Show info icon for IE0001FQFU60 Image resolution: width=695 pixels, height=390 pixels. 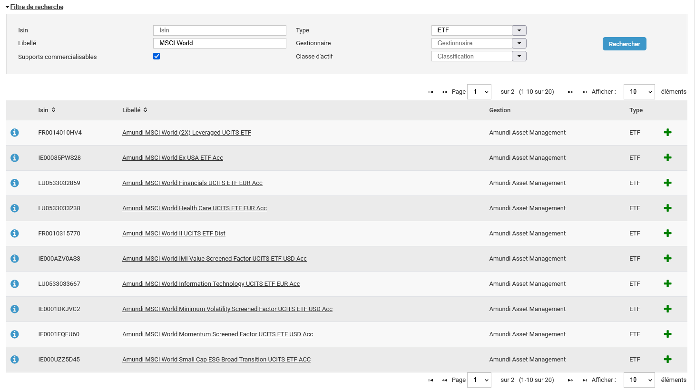15,334
